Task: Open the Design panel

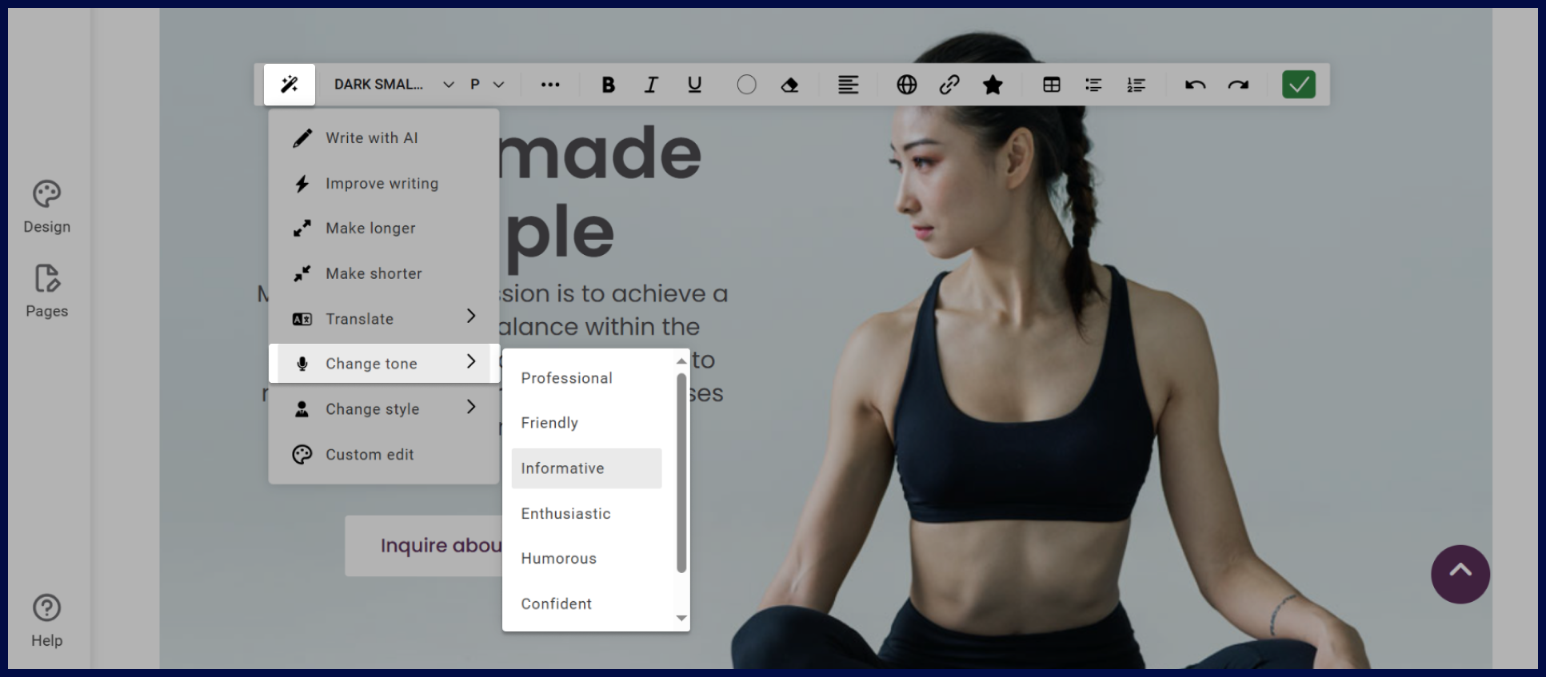Action: (x=46, y=206)
